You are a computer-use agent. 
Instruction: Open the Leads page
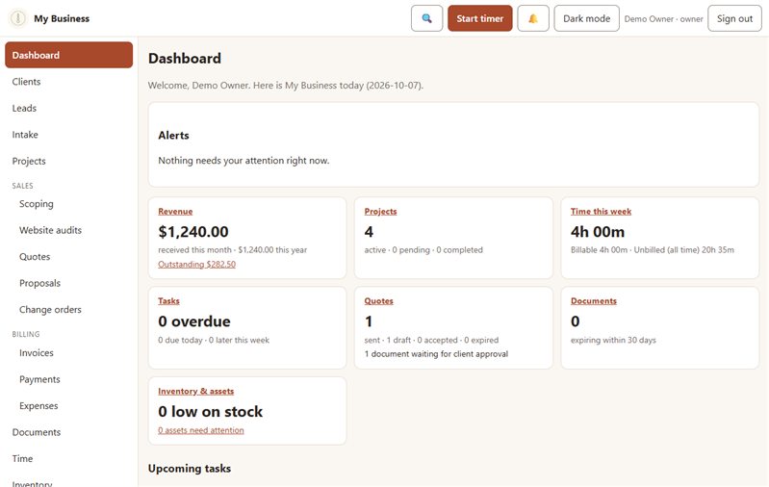point(68,108)
